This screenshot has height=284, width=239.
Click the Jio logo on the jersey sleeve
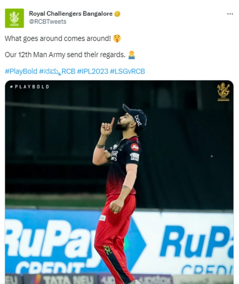coord(135,147)
